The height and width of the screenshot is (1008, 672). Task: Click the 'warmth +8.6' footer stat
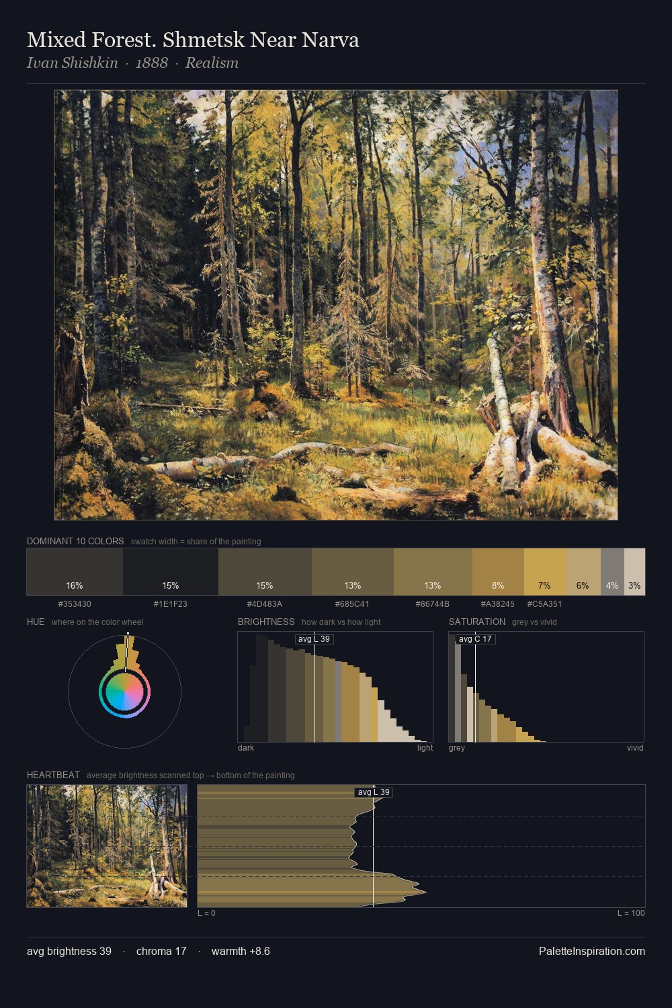click(x=241, y=952)
